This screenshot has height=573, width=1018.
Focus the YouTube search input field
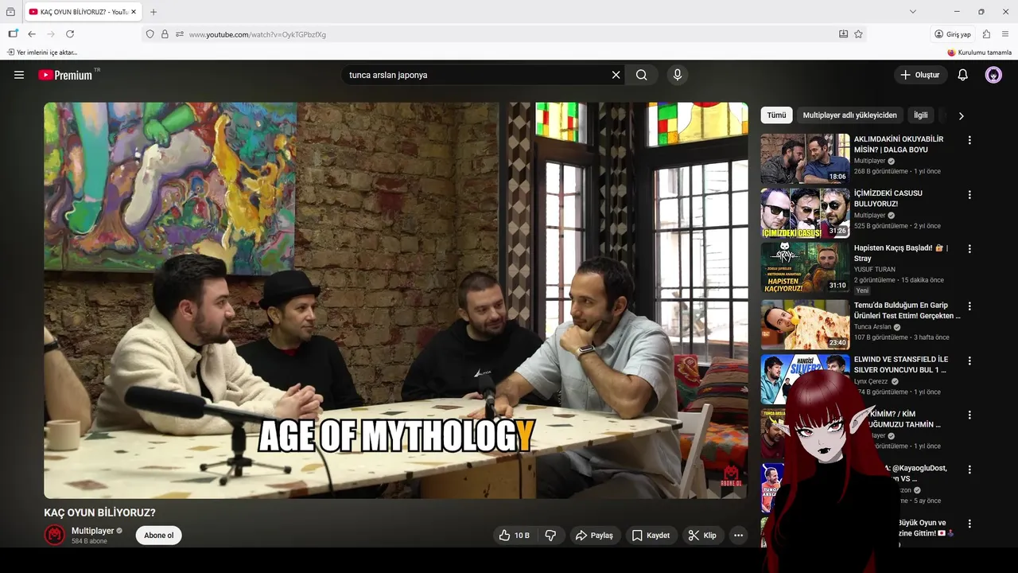(x=477, y=75)
